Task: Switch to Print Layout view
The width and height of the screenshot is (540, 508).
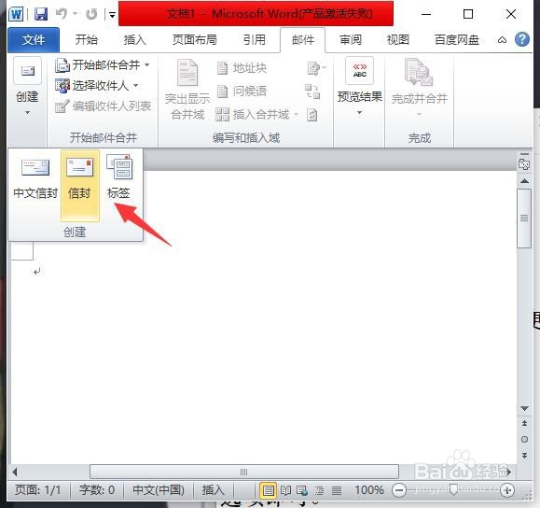Action: tap(268, 490)
